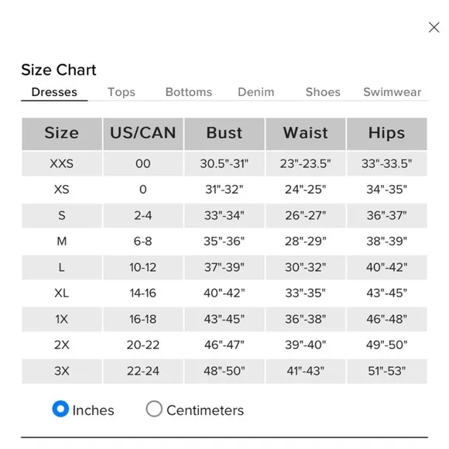Click the Inches label text
Screen dimensions: 449x449
pos(94,410)
